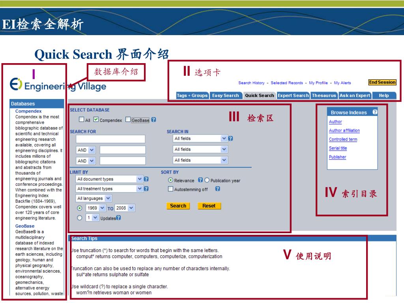Viewport: 404px width, 303px height.
Task: Click the third Search For input field
Action: point(123,161)
